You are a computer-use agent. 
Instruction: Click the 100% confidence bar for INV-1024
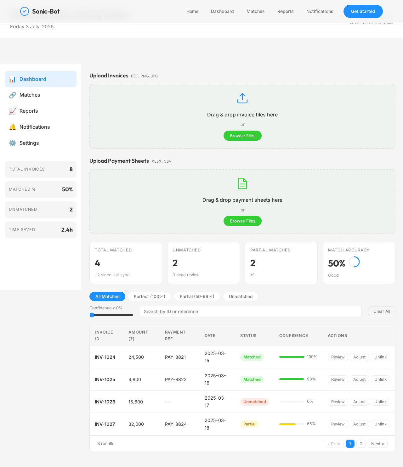pos(292,357)
